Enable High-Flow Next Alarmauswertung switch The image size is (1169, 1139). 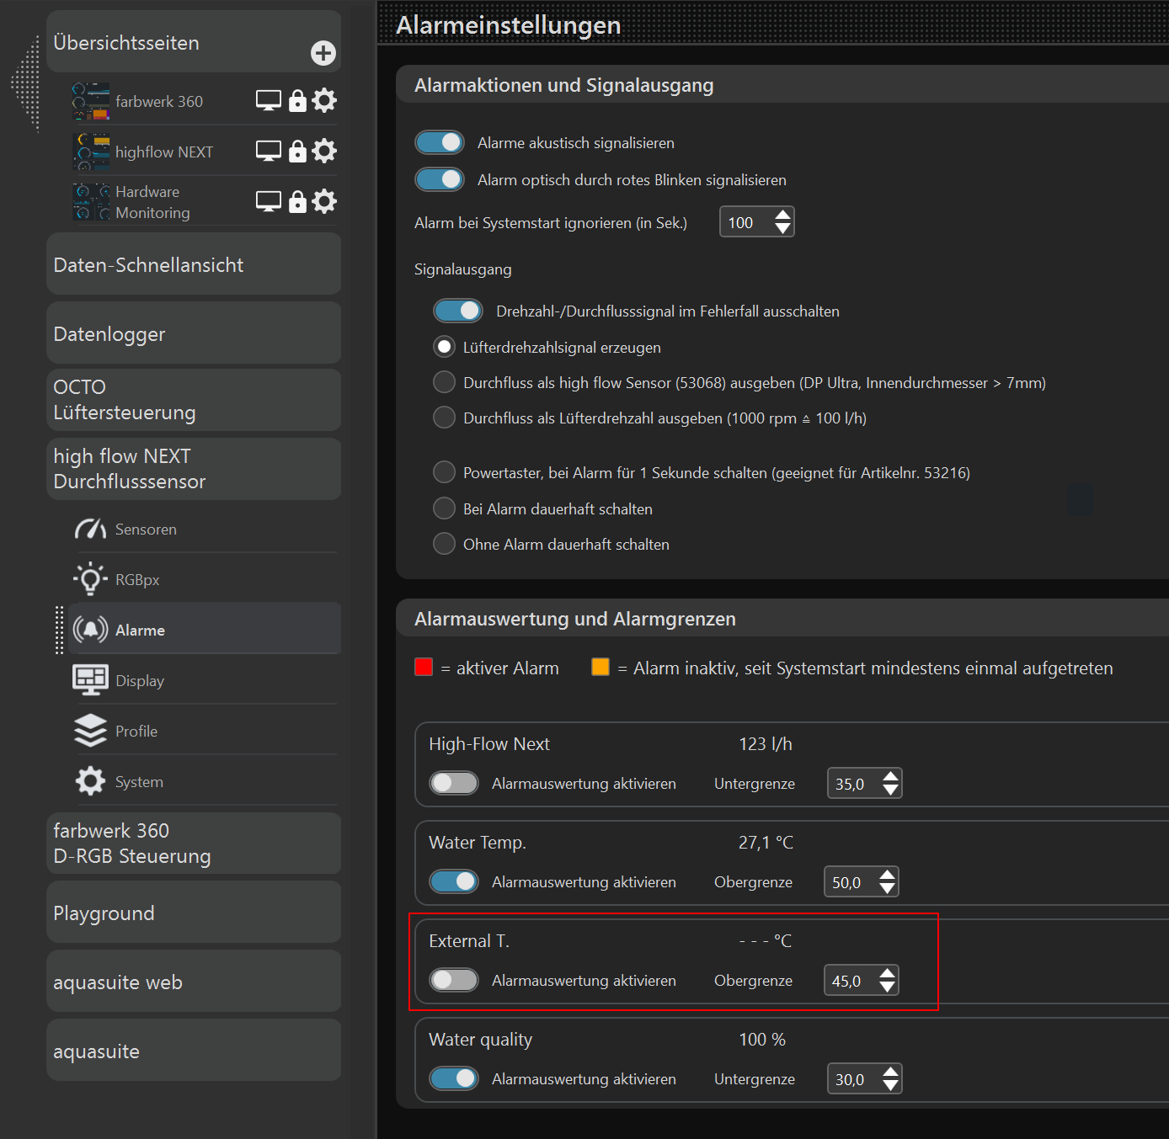[454, 783]
